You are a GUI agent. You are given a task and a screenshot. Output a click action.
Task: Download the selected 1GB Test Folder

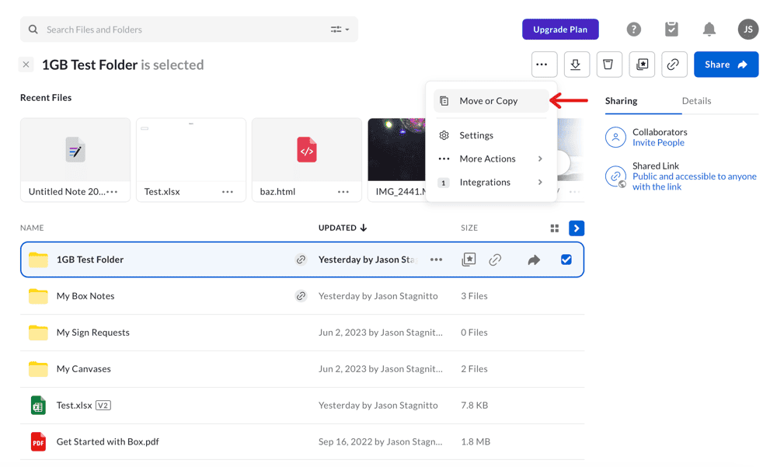click(577, 64)
